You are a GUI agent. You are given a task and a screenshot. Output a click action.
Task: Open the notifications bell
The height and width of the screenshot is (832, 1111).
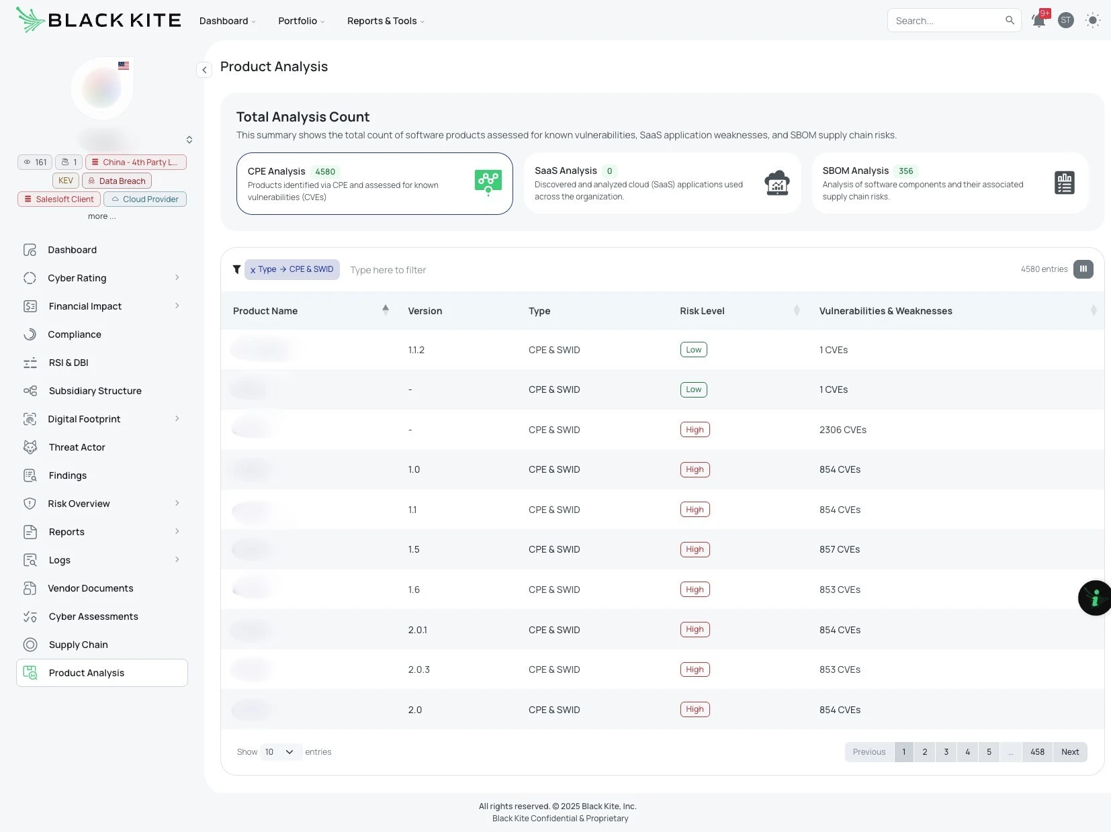pos(1038,20)
